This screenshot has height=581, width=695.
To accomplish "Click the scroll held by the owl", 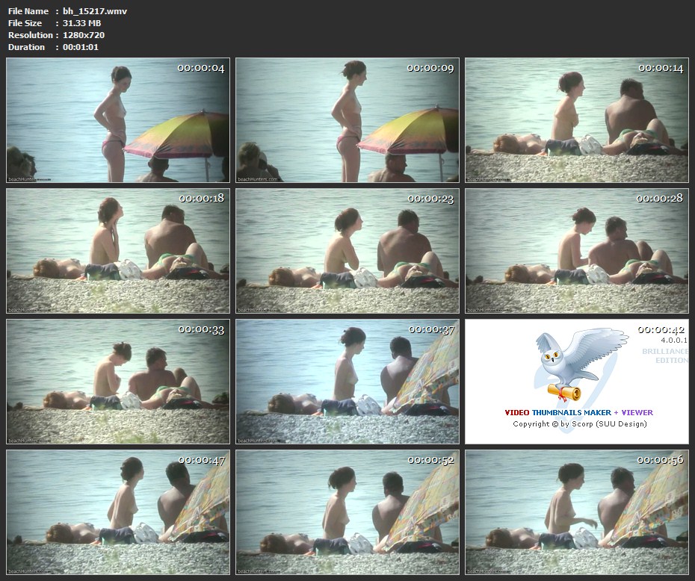I will (x=563, y=392).
